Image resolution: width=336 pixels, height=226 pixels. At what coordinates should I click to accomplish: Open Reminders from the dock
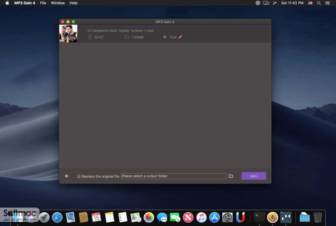point(122,218)
